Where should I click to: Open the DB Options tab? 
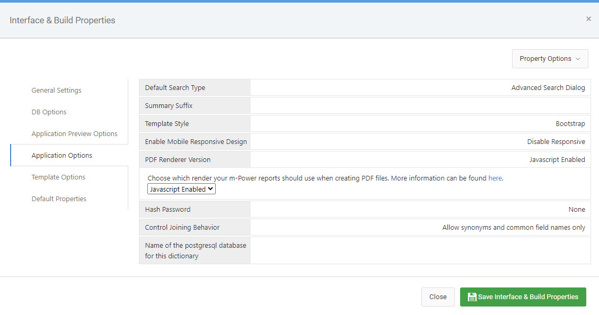(x=49, y=112)
